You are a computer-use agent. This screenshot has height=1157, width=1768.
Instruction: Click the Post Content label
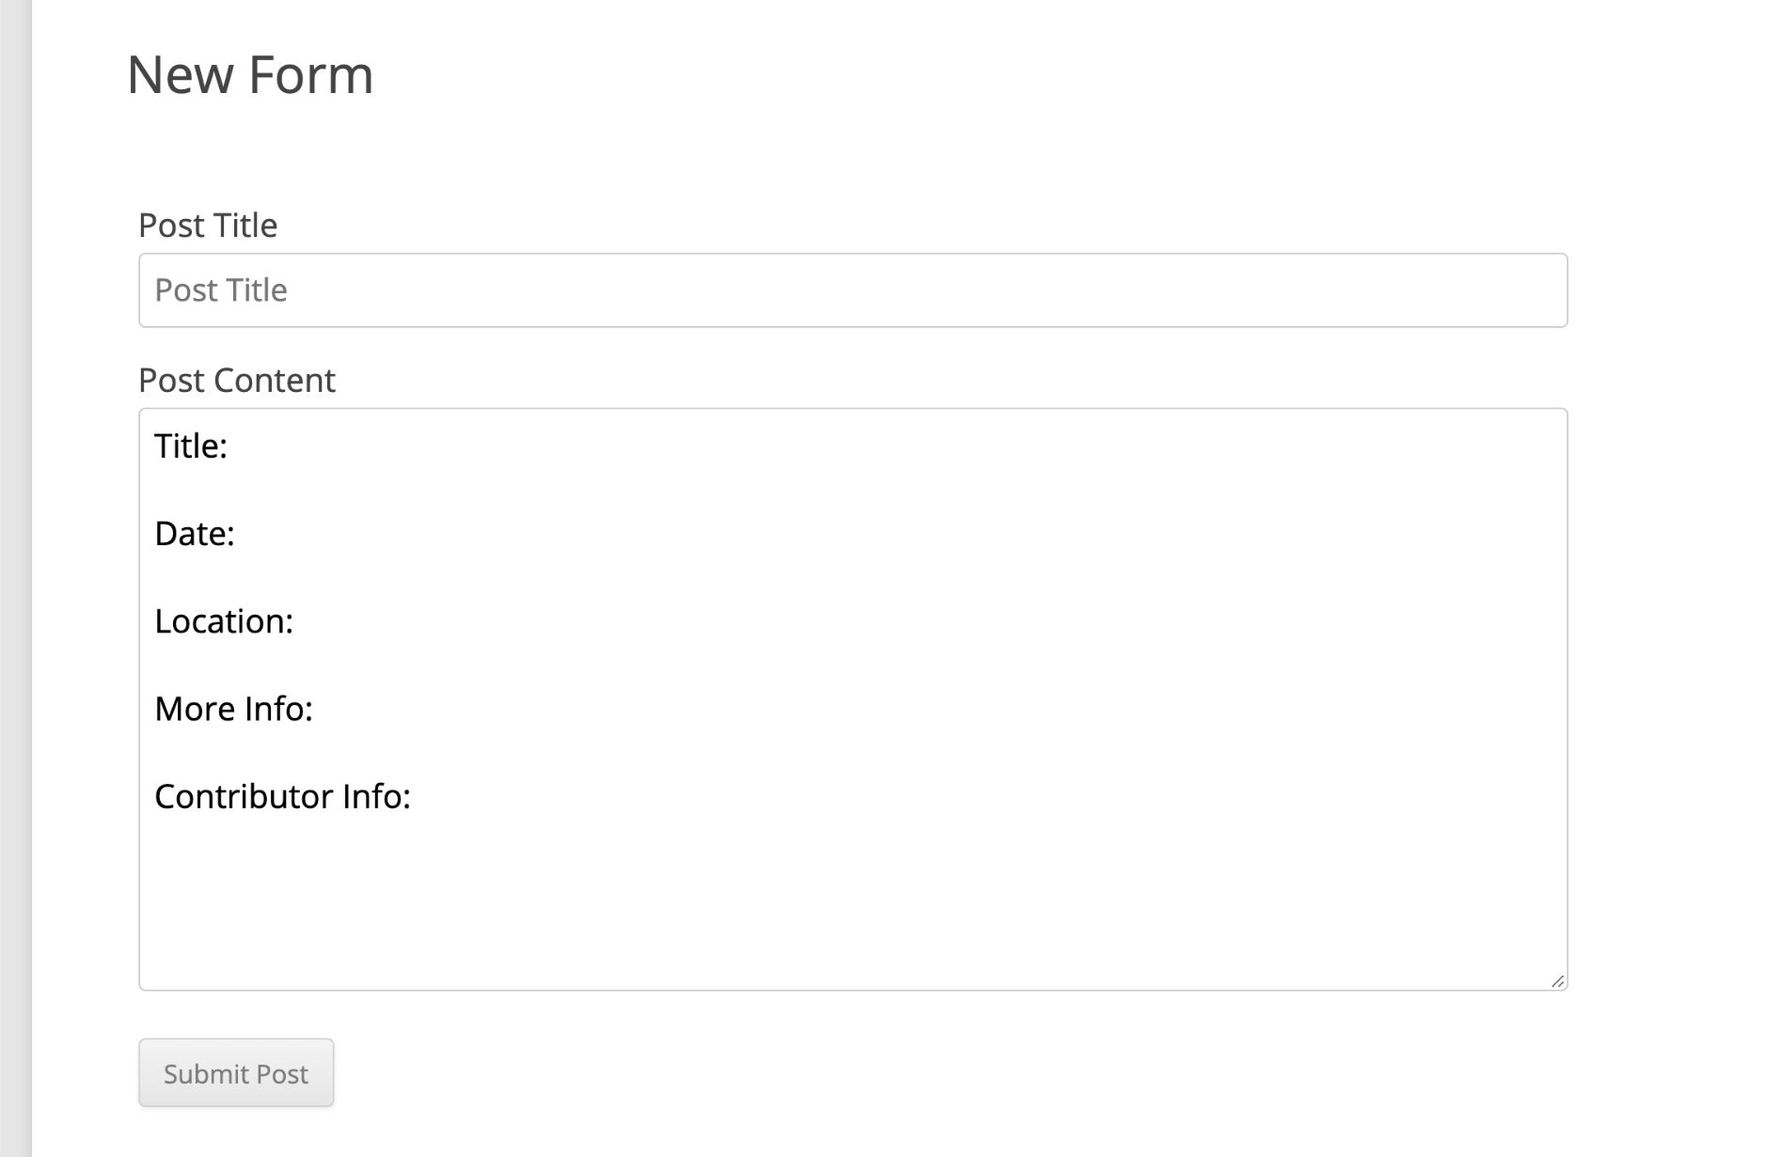tap(236, 380)
